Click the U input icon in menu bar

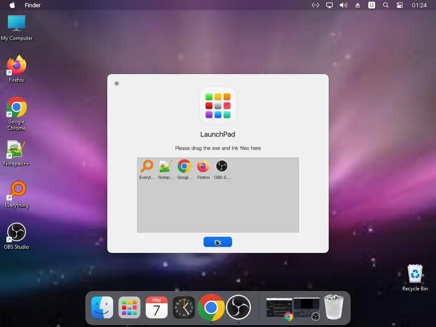[371, 5]
